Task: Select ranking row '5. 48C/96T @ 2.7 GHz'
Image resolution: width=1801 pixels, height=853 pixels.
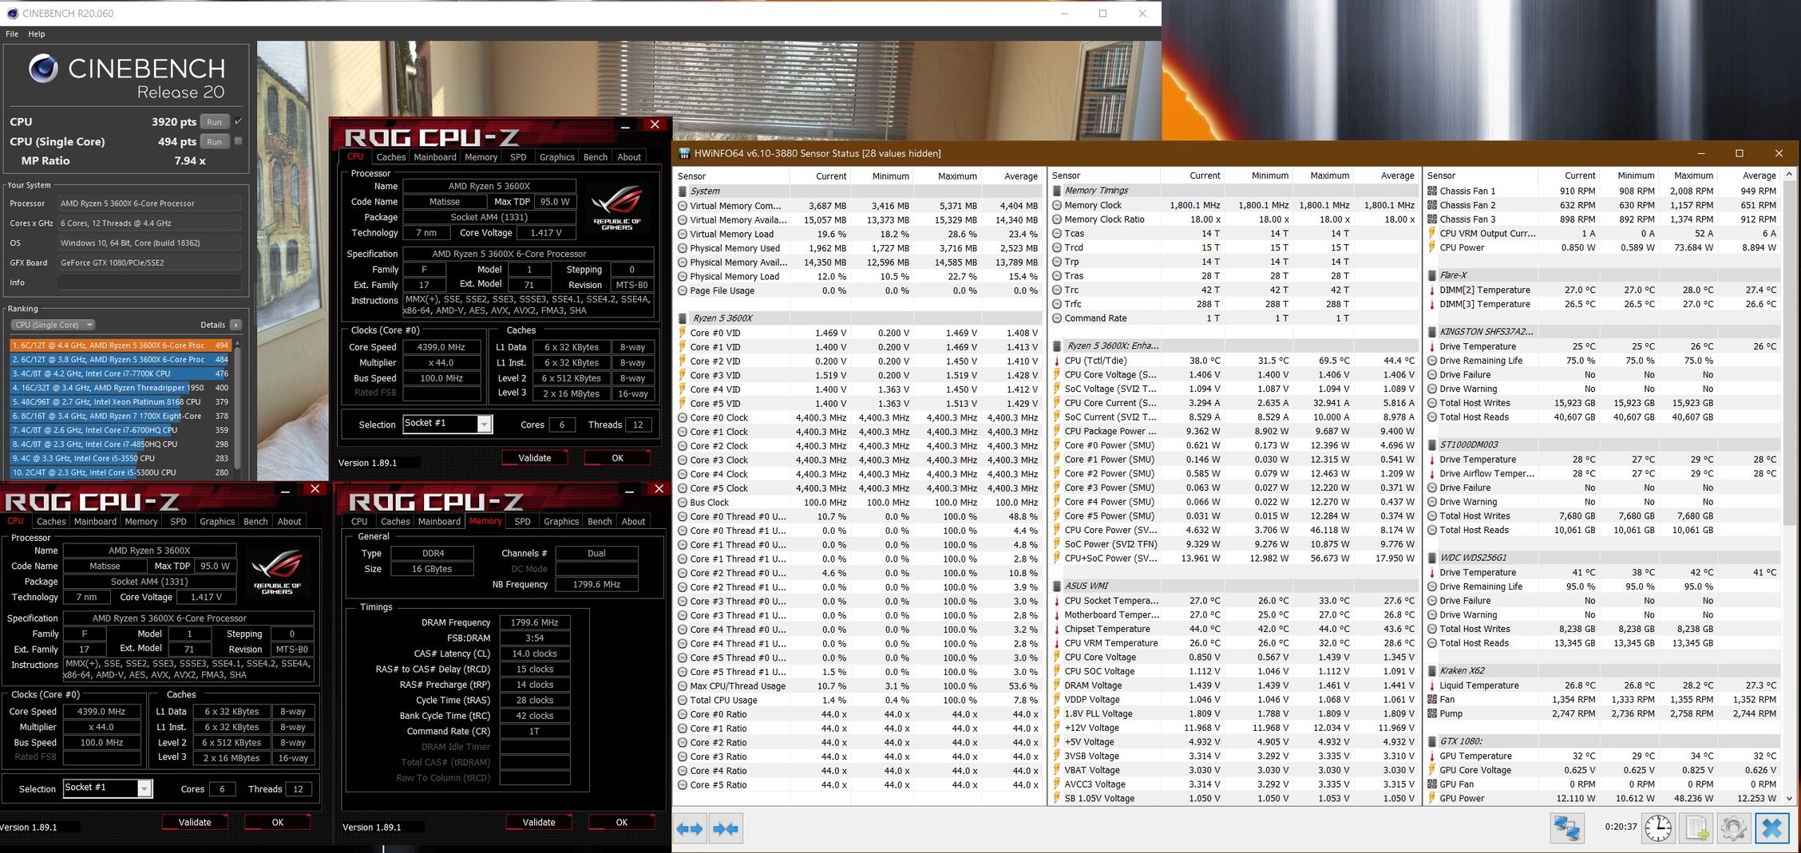Action: point(121,402)
